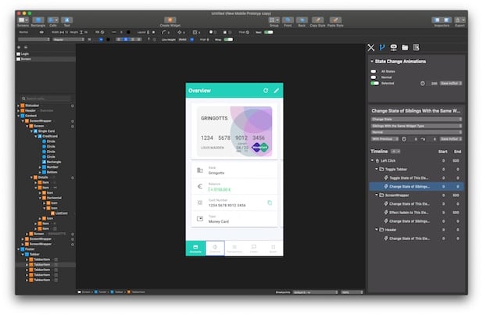Open the With Previous timing dropdown
This screenshot has height=315, width=483.
tap(385, 139)
